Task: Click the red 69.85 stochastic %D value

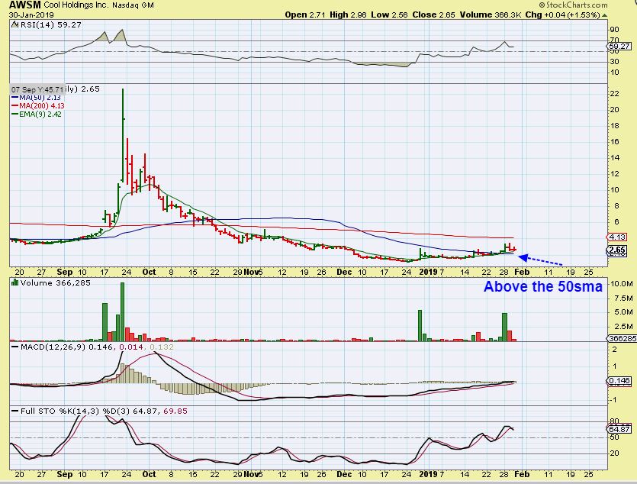Action: click(175, 411)
